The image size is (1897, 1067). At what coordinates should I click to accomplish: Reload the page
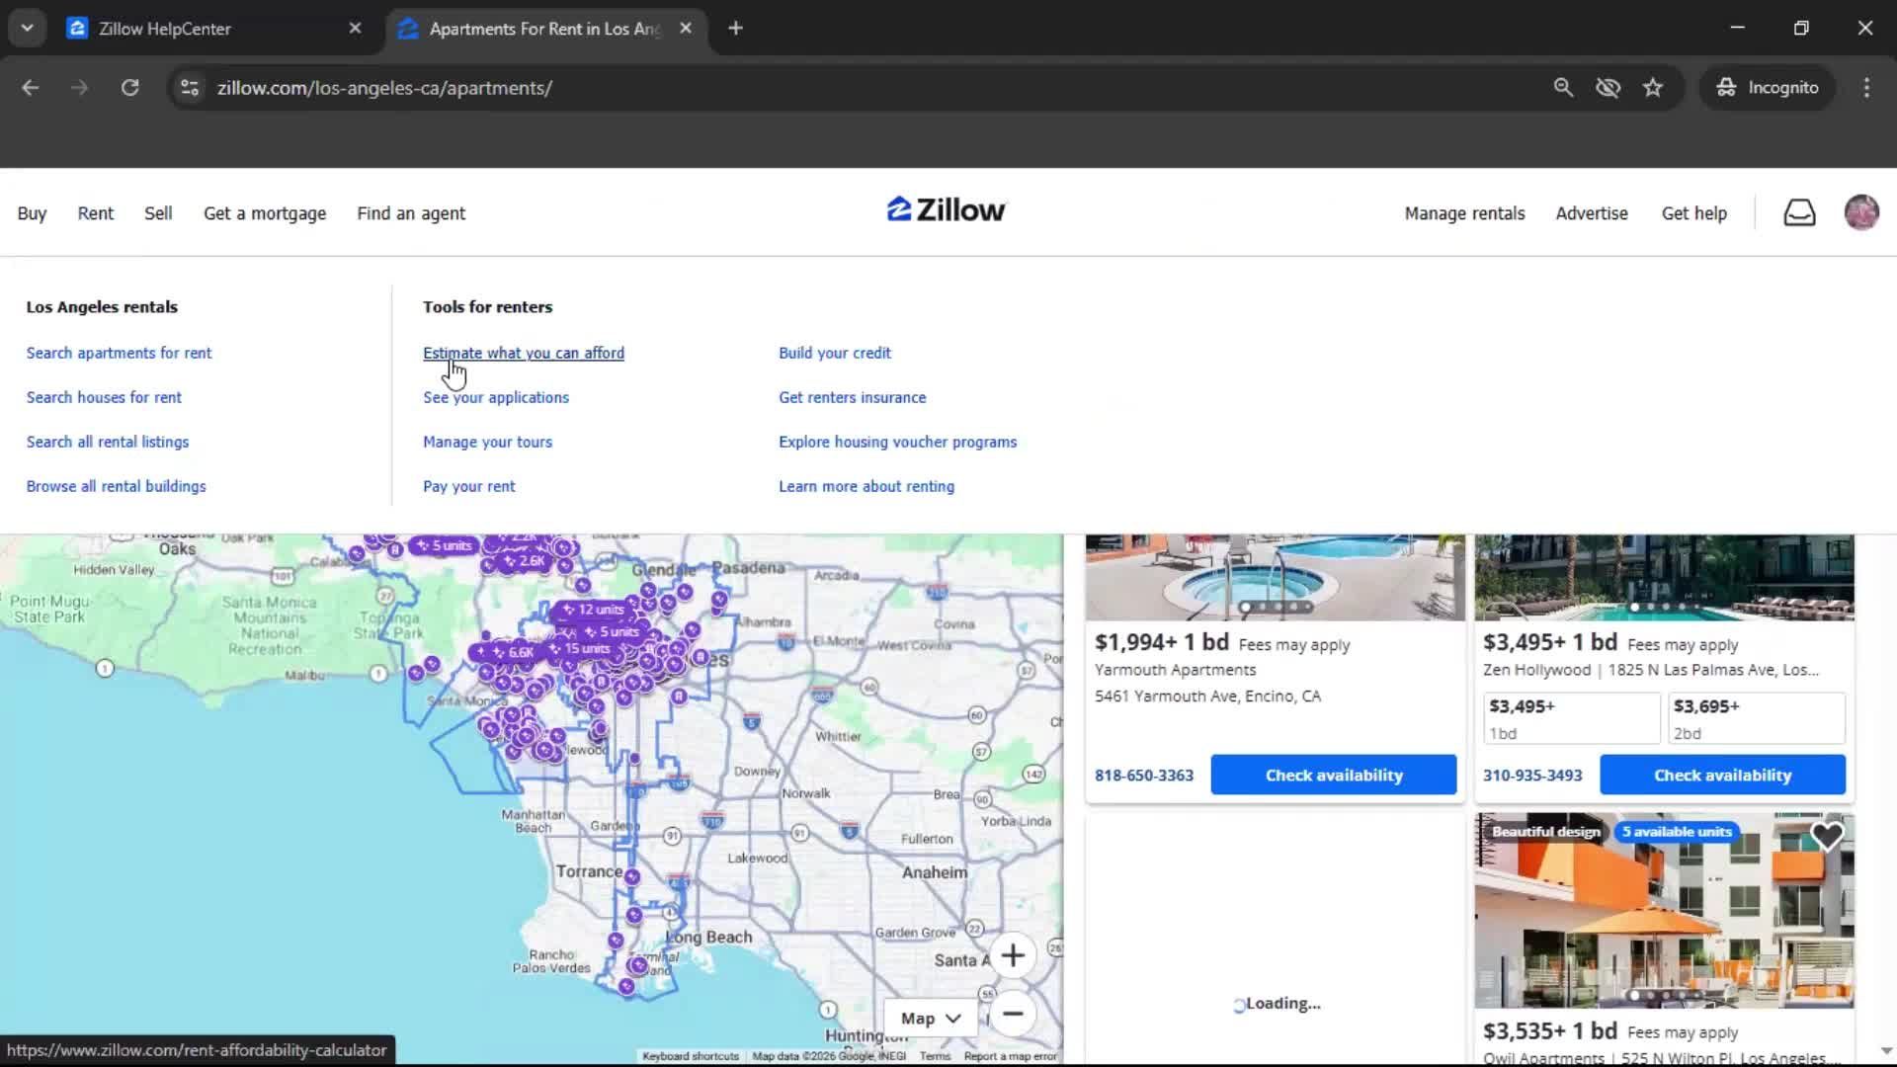coord(129,87)
